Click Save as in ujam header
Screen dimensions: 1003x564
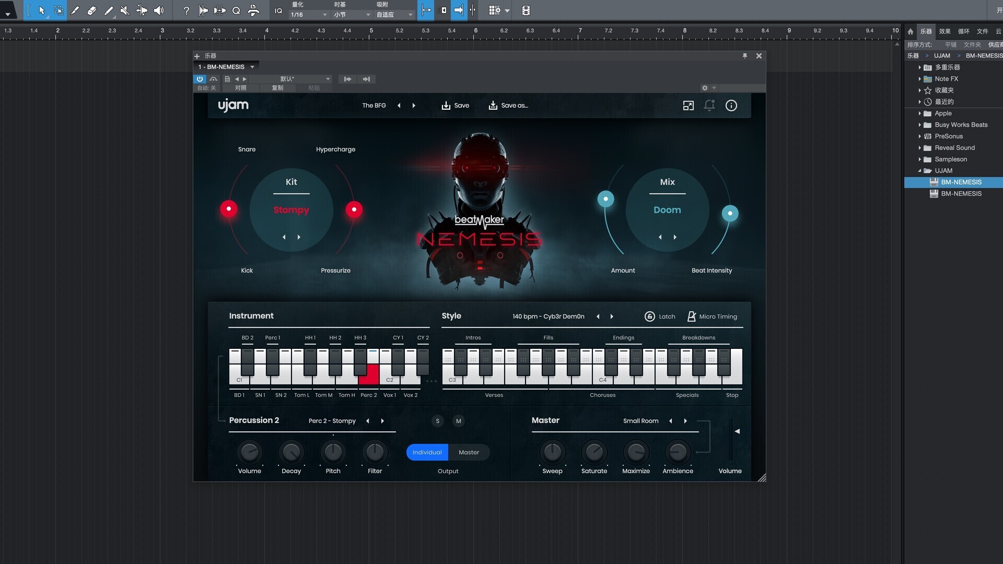508,105
